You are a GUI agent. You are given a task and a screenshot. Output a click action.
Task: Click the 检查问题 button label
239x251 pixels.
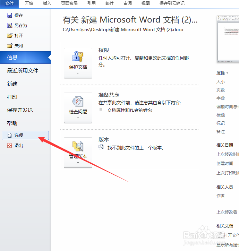(78, 112)
